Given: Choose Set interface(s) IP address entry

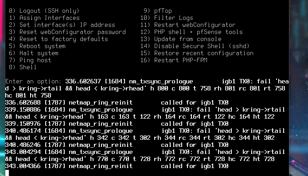Looking at the screenshot, I should click(62, 25).
